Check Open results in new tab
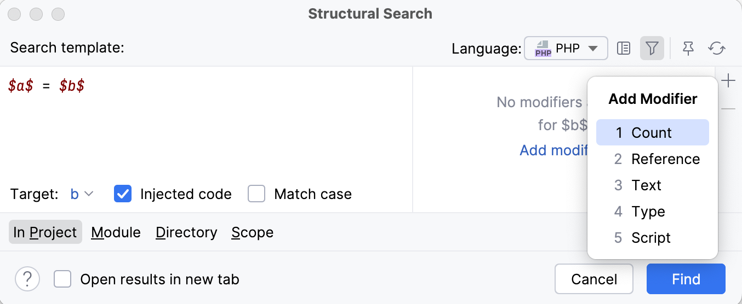The image size is (742, 304). click(63, 279)
